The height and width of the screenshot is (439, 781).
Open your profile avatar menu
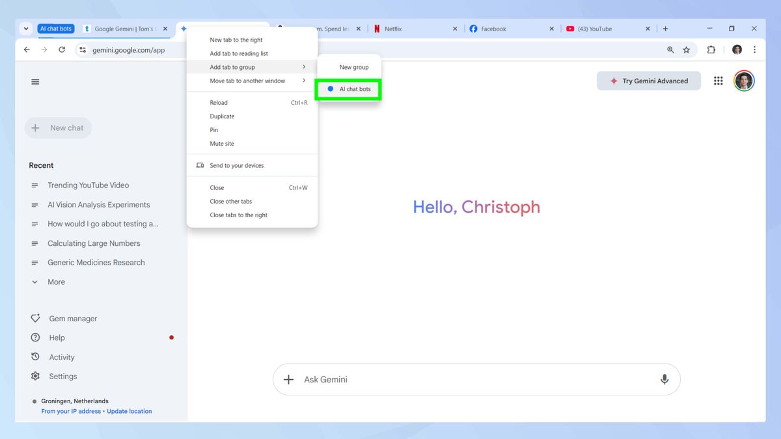tap(744, 81)
